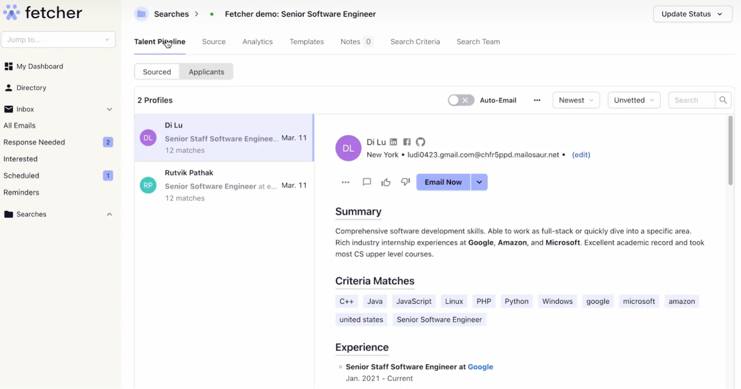Screen dimensions: 741x389
Task: Go to Searches breadcrumb link
Action: (171, 14)
